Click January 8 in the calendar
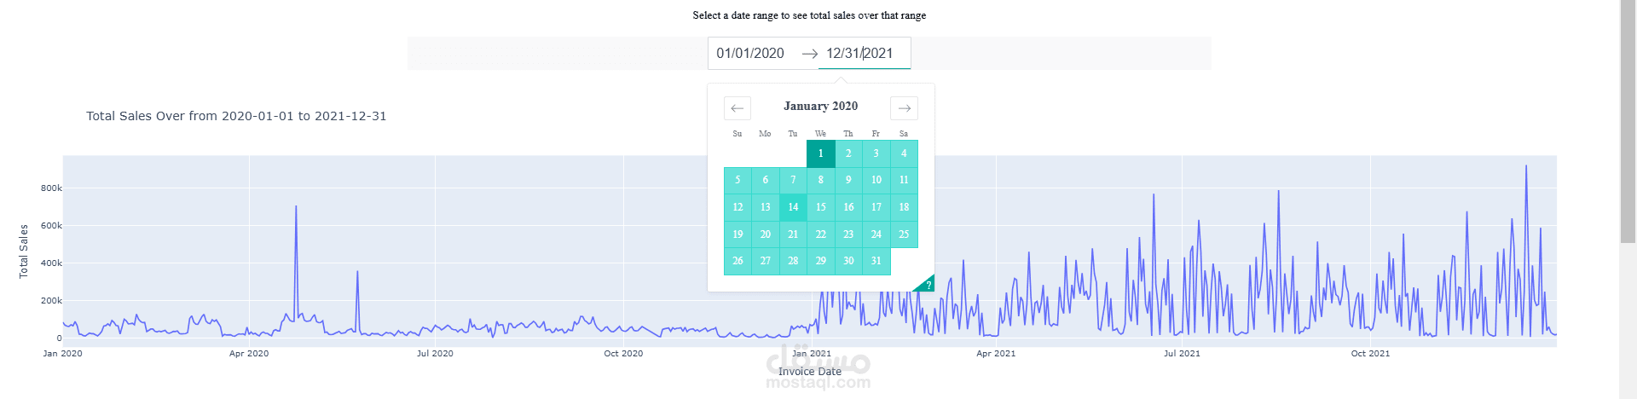The image size is (1637, 399). [820, 180]
